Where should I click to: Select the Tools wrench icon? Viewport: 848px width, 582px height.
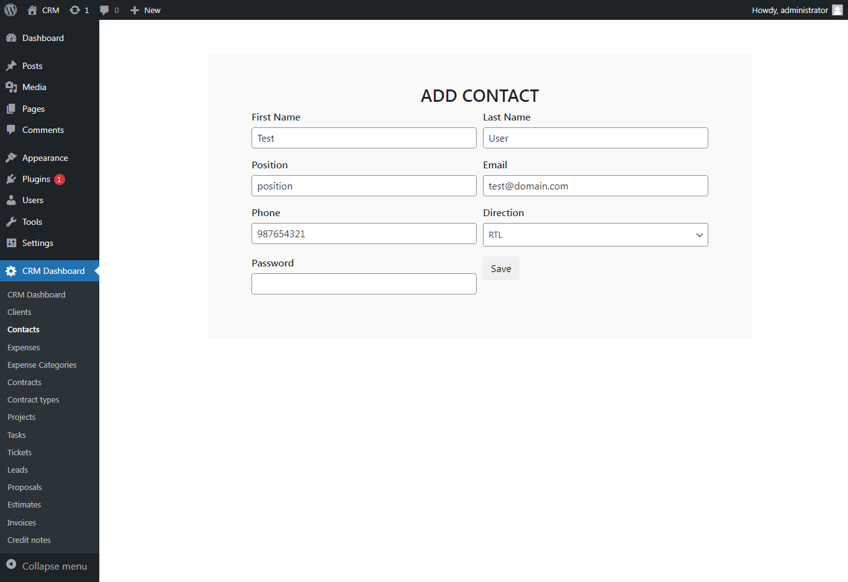point(13,222)
